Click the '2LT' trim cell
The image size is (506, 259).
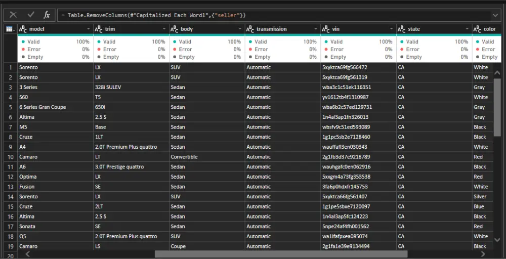132,206
